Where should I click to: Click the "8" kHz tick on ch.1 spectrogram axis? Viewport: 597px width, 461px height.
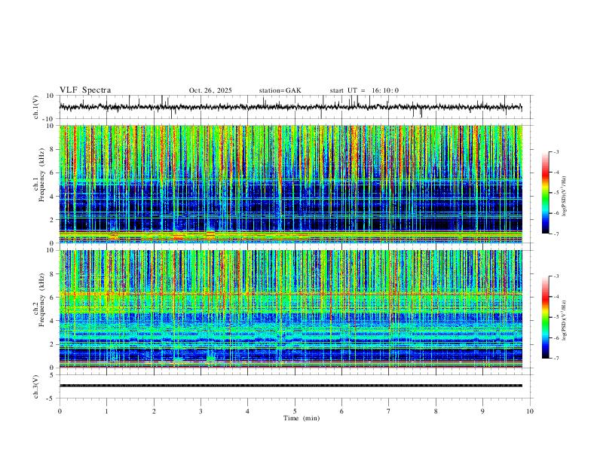[52, 149]
